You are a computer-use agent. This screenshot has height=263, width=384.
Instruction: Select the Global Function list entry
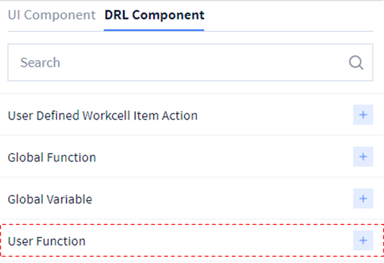pyautogui.click(x=192, y=156)
